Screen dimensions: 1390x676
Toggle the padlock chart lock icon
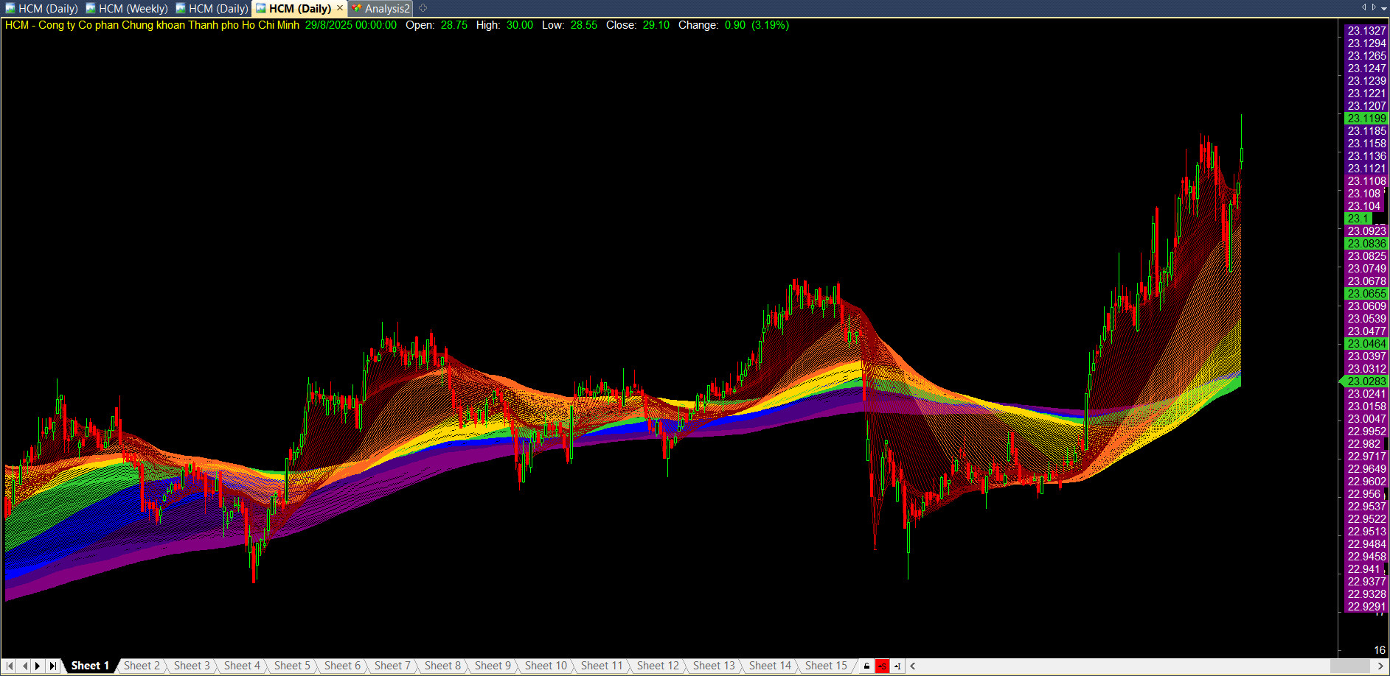click(866, 666)
